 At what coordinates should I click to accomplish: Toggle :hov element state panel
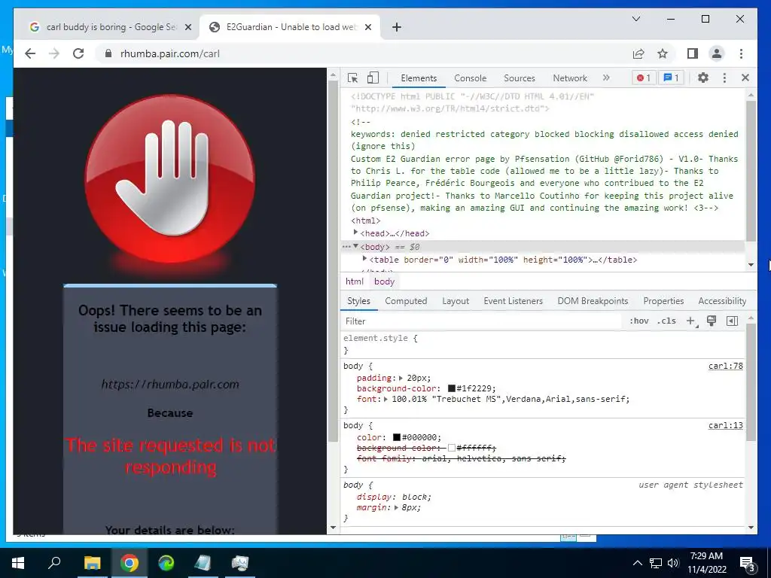coord(638,321)
